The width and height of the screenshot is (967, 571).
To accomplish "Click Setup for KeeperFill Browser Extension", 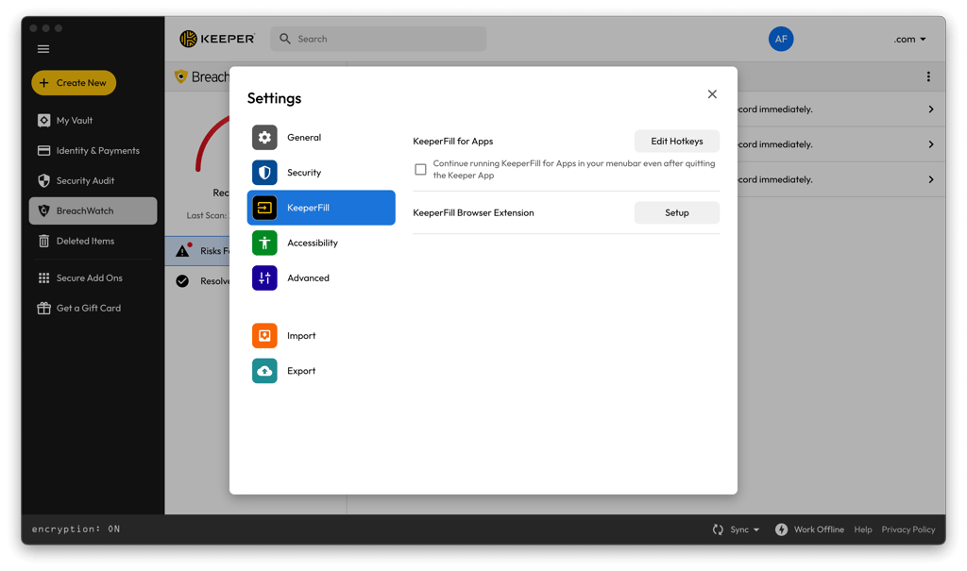I will tap(676, 212).
